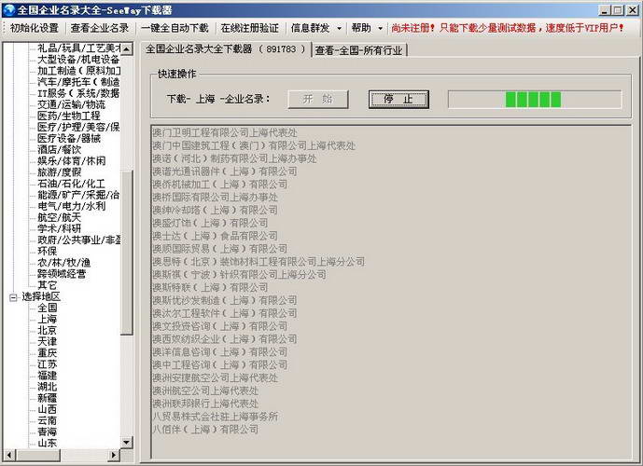Screen dimensions: 643x466
Task: Expand the dropdown arrow beside 帮助
Action: [x=380, y=28]
